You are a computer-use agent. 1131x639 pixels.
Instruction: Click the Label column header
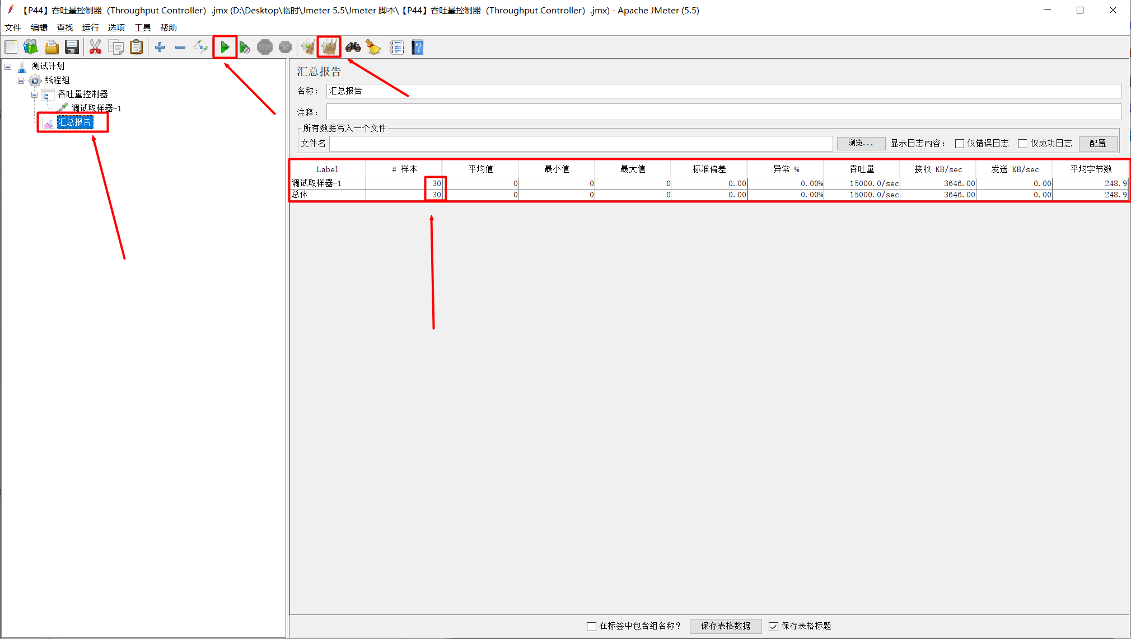click(x=328, y=169)
